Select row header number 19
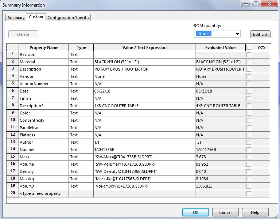This screenshot has width=280, height=219. (x=12, y=186)
